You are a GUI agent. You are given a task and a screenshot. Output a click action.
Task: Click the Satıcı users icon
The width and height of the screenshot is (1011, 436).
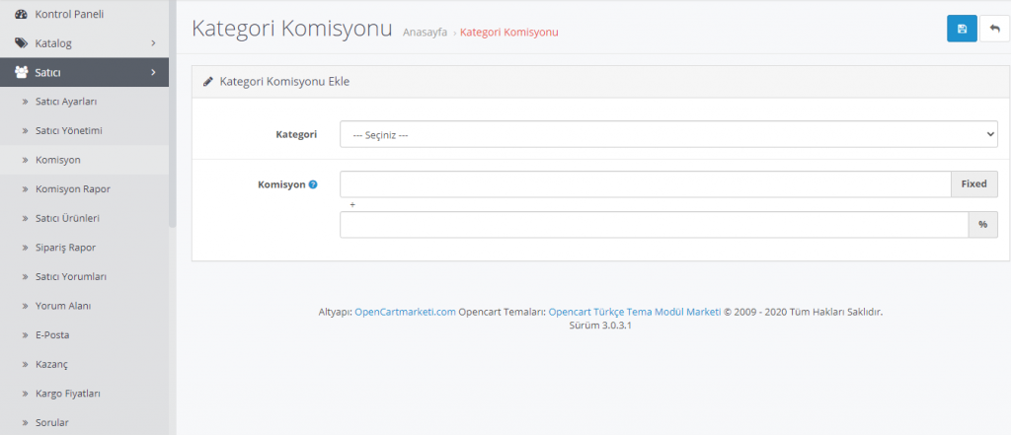[22, 72]
